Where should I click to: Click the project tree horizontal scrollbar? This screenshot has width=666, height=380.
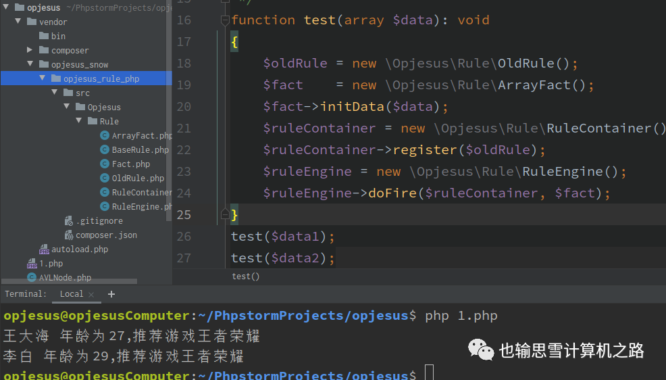tap(68, 282)
